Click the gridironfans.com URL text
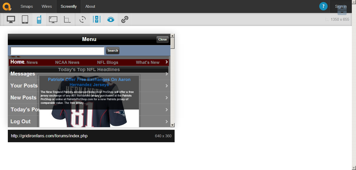This screenshot has width=356, height=170. click(49, 136)
